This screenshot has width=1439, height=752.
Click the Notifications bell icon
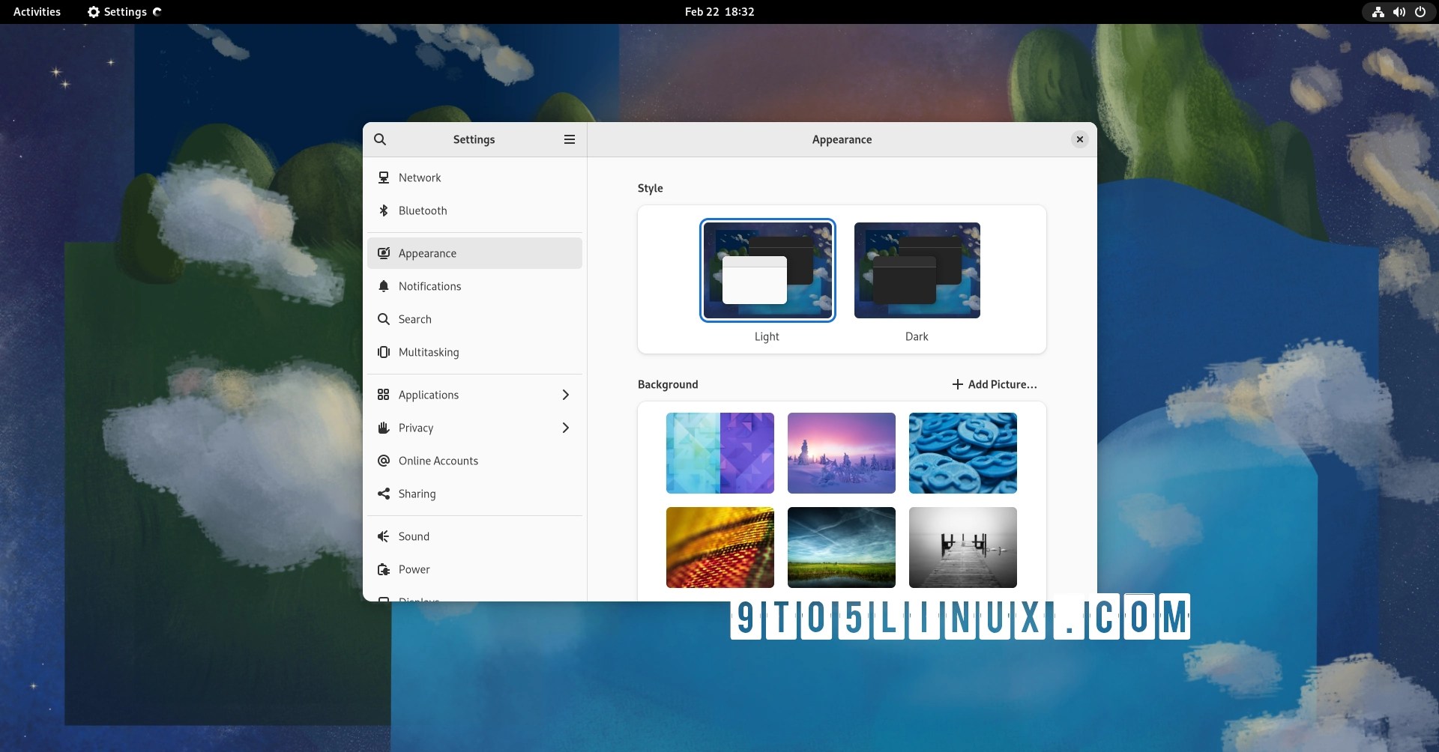pos(384,286)
